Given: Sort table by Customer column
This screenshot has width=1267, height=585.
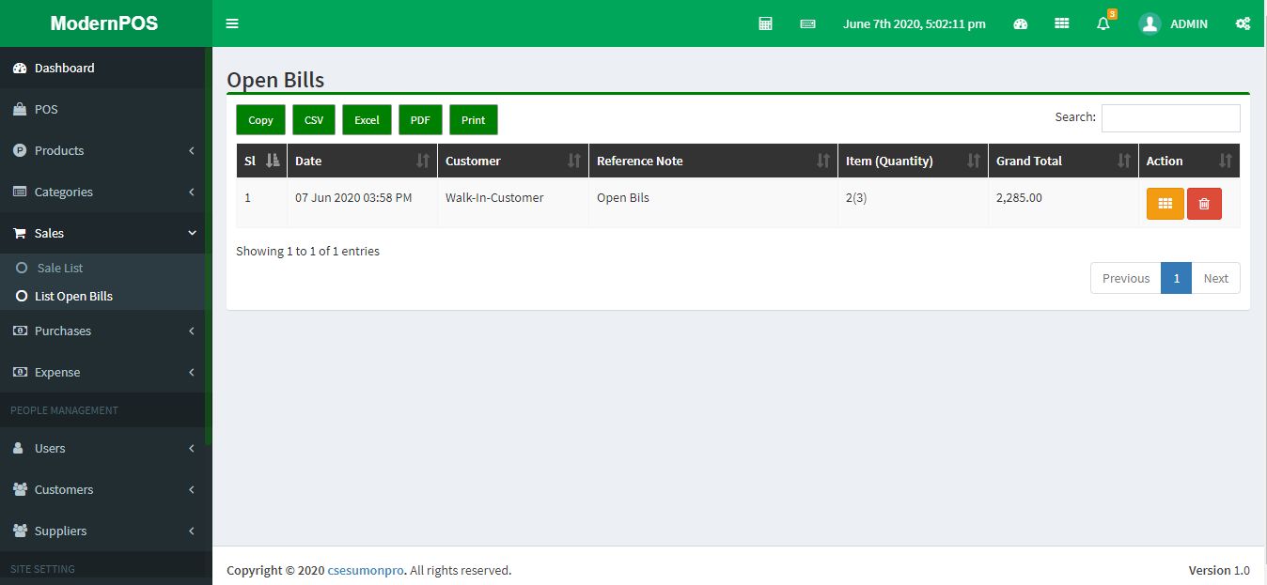Looking at the screenshot, I should [x=512, y=161].
